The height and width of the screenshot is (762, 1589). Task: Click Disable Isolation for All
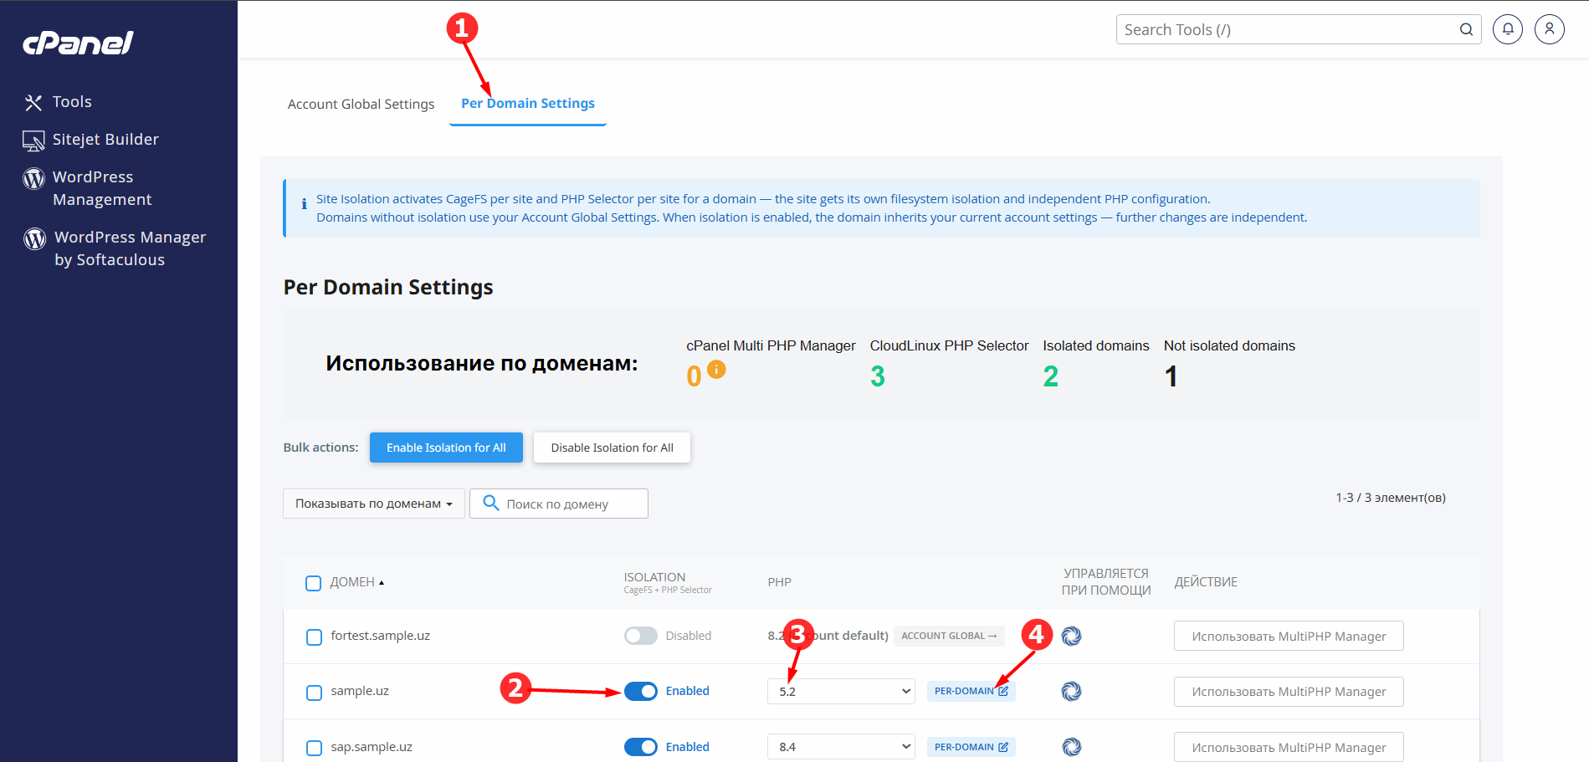tap(612, 447)
